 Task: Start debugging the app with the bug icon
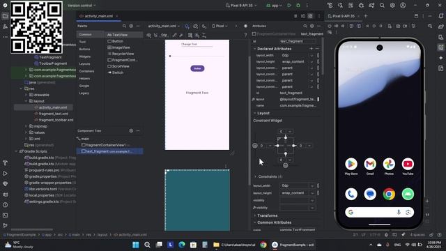click(x=298, y=6)
